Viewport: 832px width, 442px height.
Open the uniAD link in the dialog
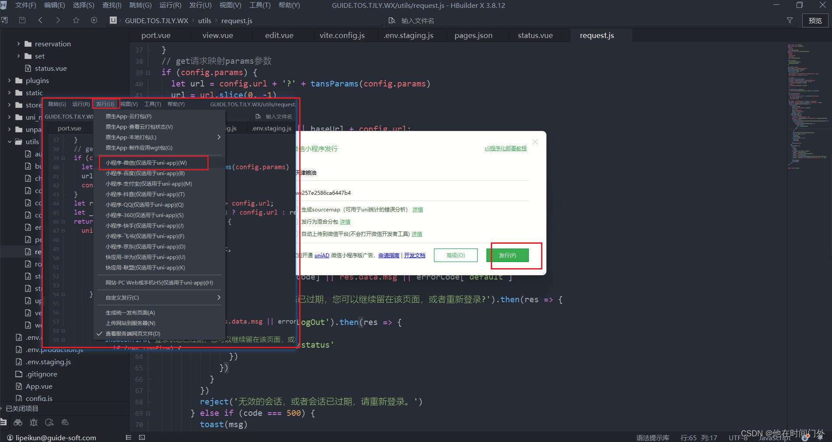322,256
